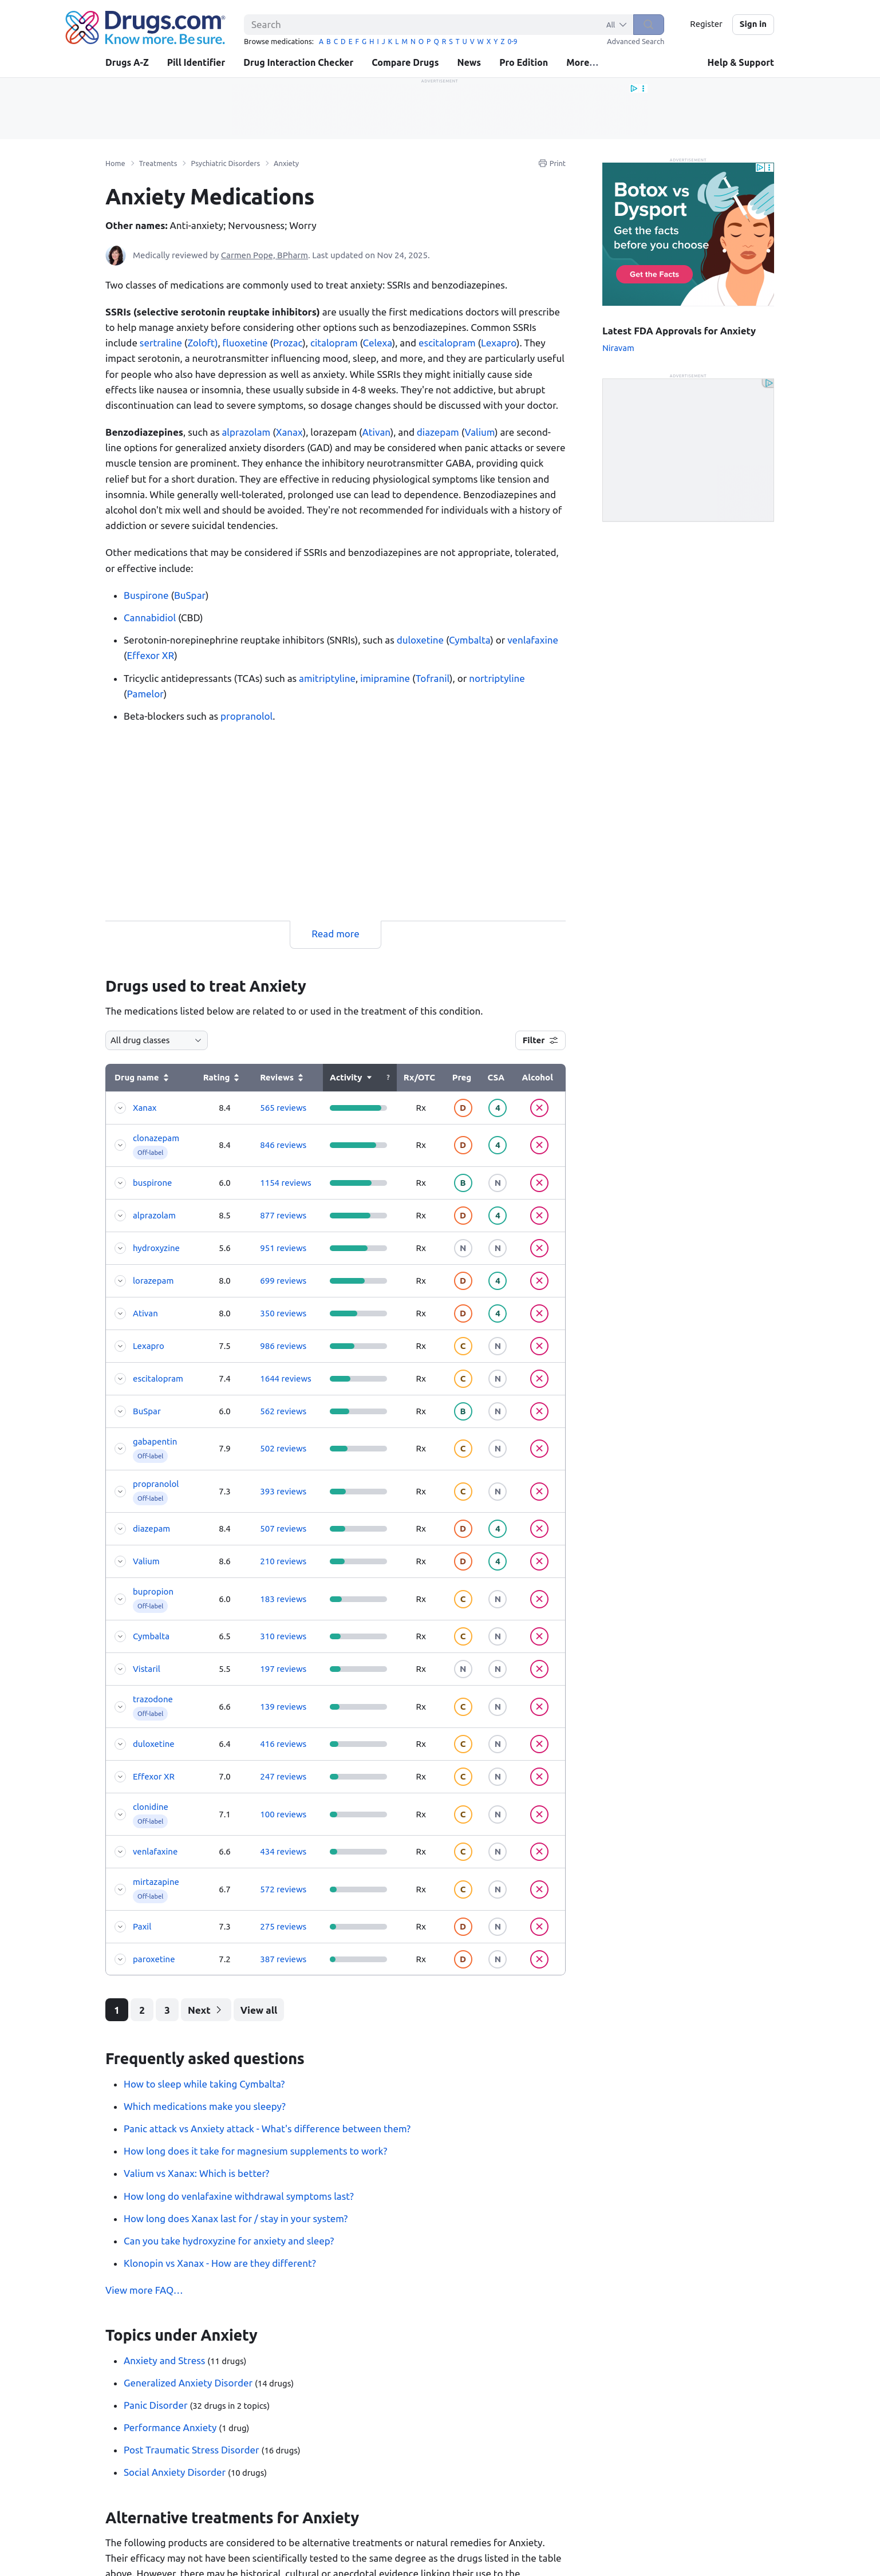Open the Pill Identifier menu item

coord(196,63)
